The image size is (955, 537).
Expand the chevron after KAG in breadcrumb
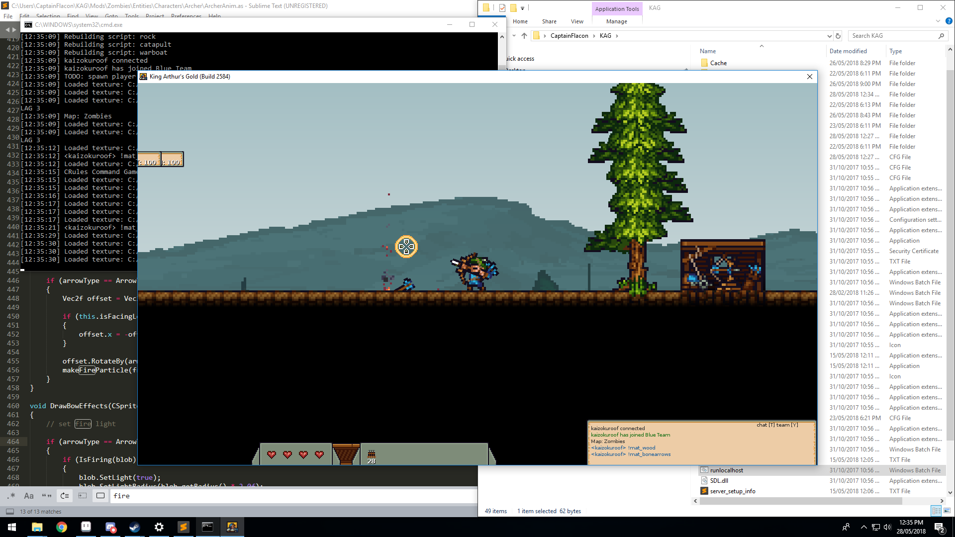pos(617,36)
